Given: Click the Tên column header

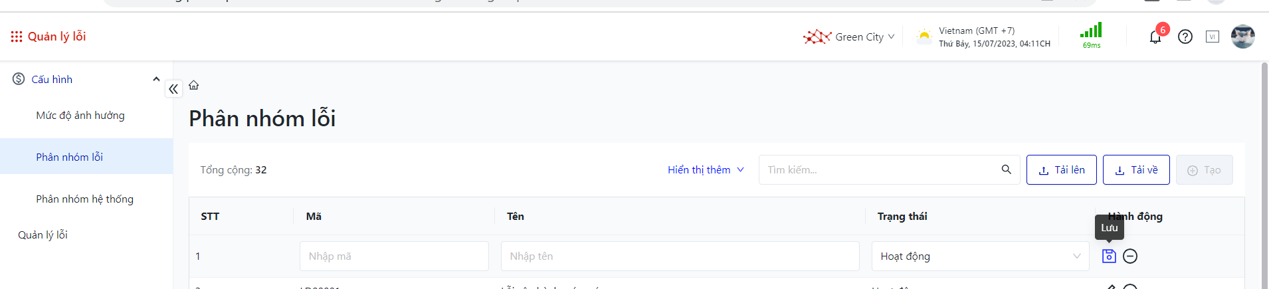Looking at the screenshot, I should point(515,217).
